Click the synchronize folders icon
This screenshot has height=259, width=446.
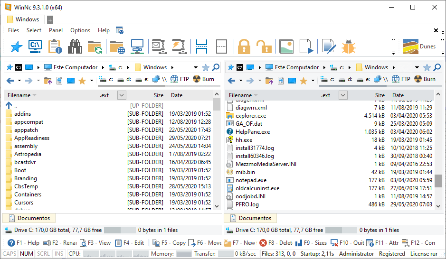(95, 46)
